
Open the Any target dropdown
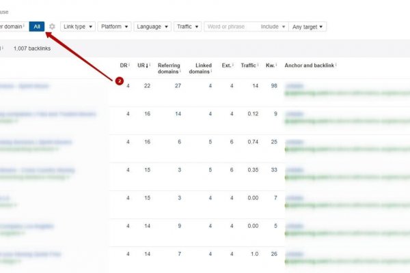(x=307, y=27)
